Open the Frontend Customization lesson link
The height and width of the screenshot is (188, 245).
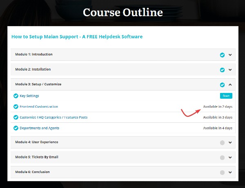click(x=39, y=106)
